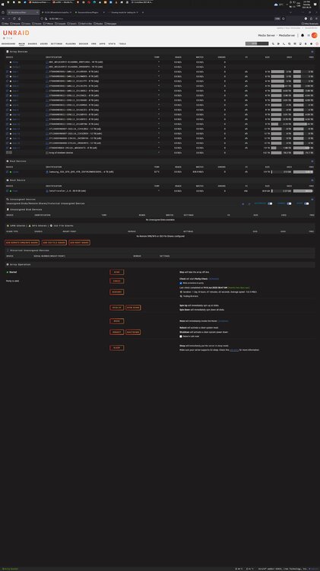Open the Dashboard tab in Unraid navigation

coord(8,43)
